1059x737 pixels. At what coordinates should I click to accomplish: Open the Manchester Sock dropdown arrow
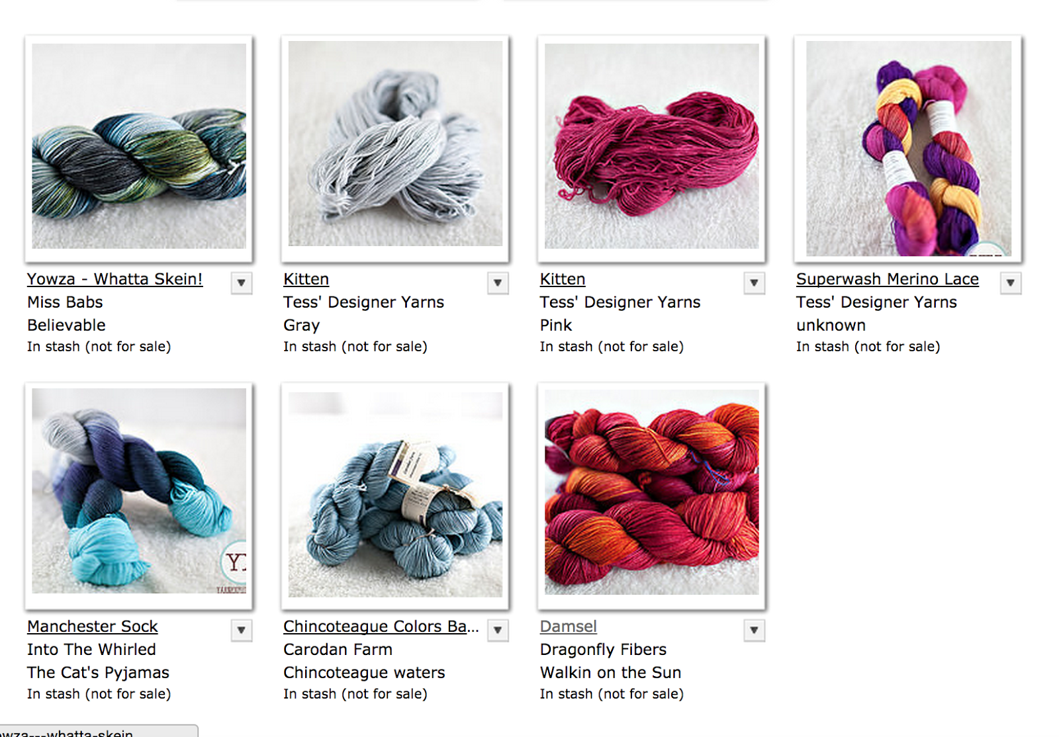tap(242, 630)
